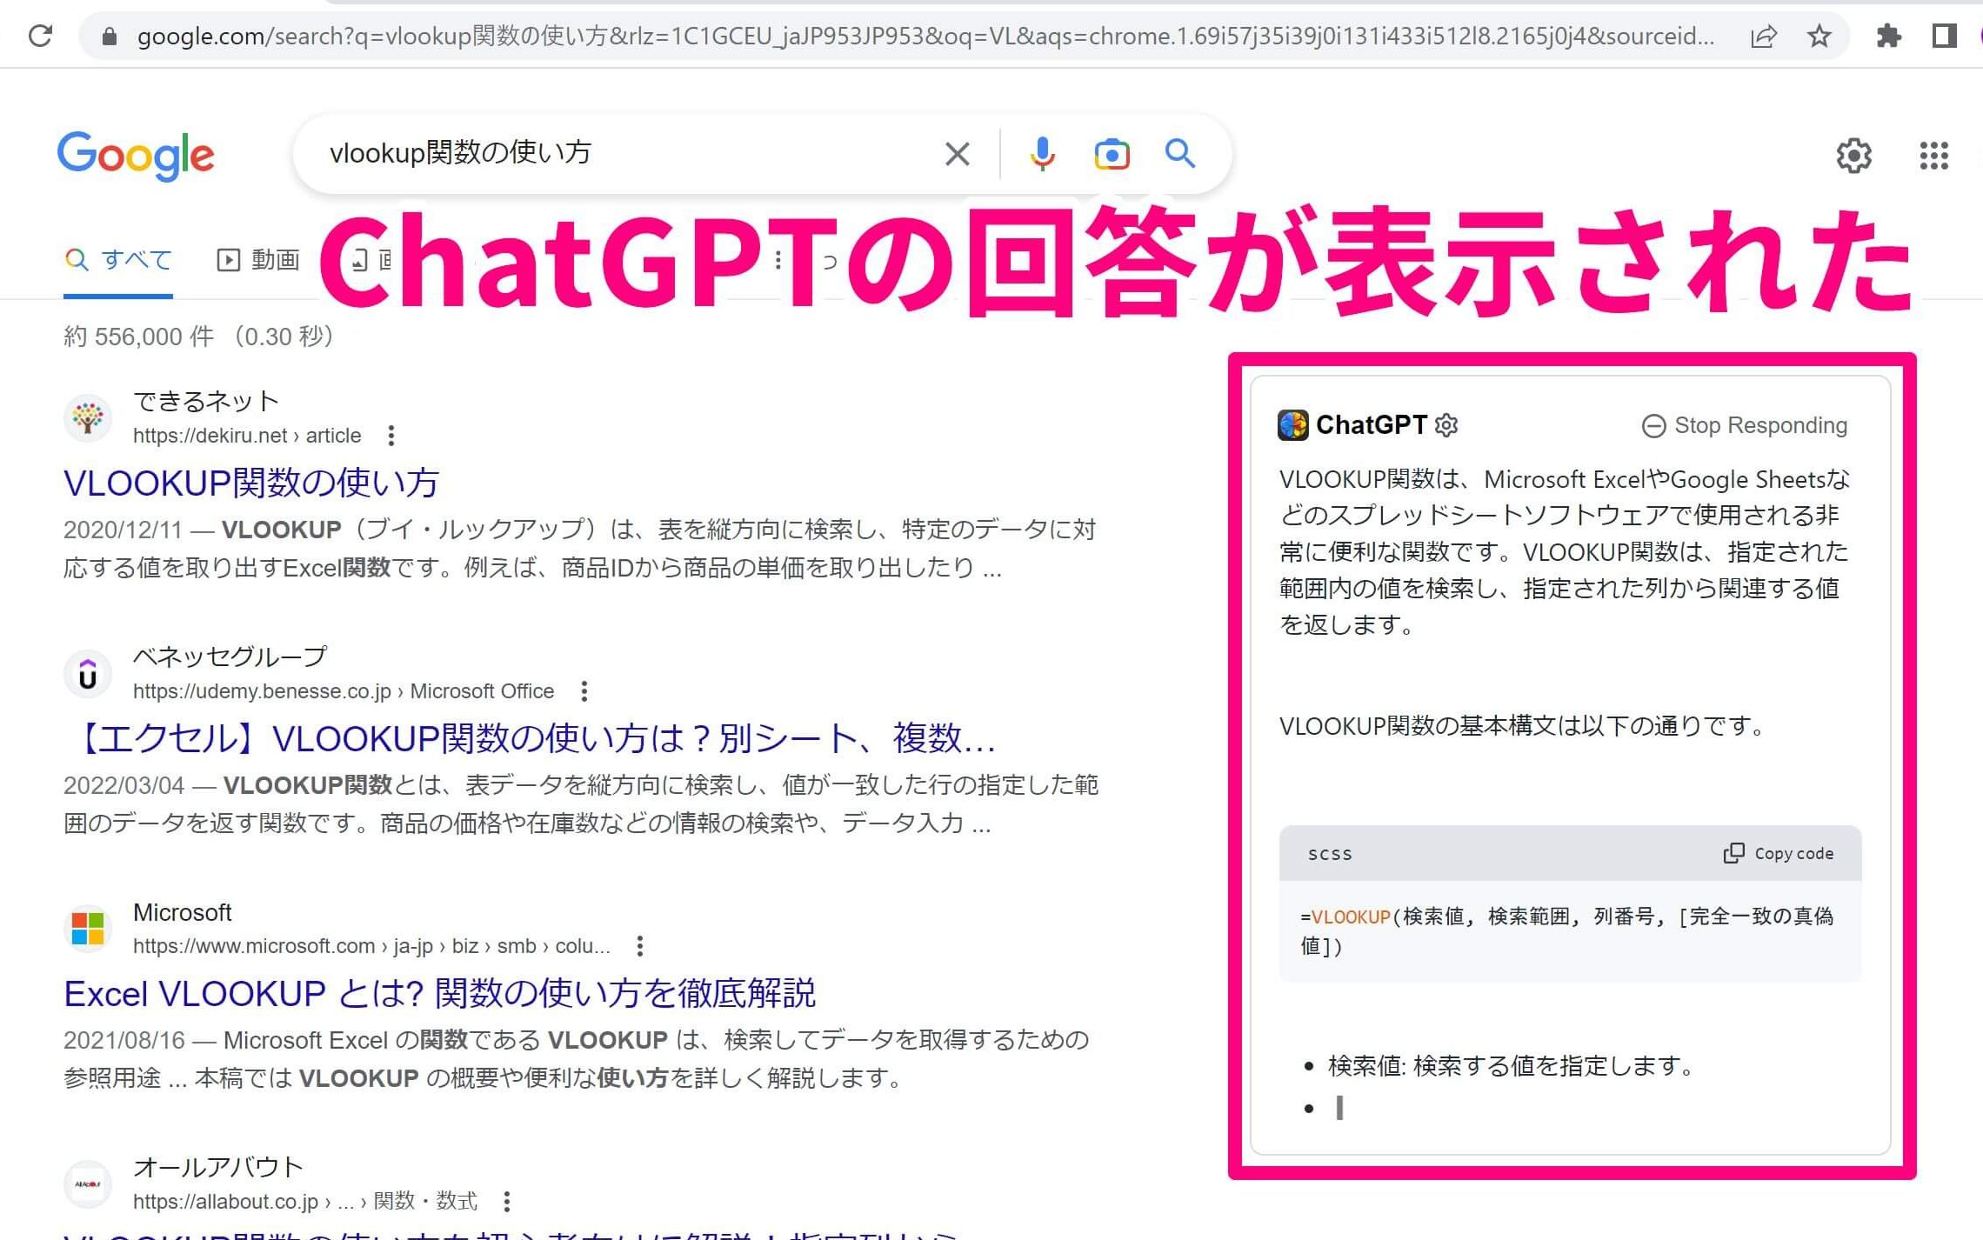1983x1240 pixels.
Task: Open ChatGPT extension settings gear
Action: [1446, 425]
